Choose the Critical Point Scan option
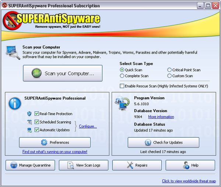Image resolution: width=221 pixels, height=187 pixels. 169,70
